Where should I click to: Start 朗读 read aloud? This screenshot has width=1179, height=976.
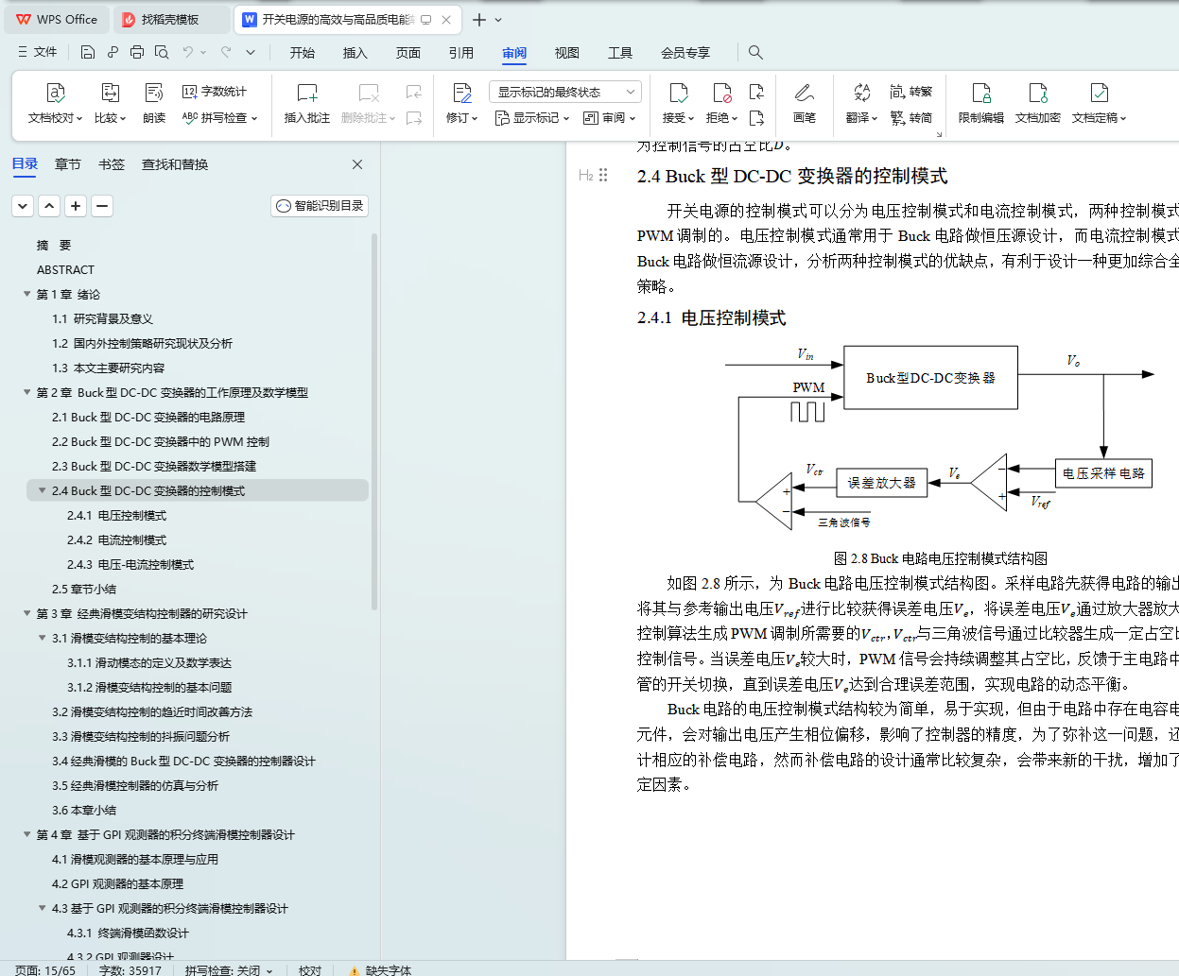(154, 103)
